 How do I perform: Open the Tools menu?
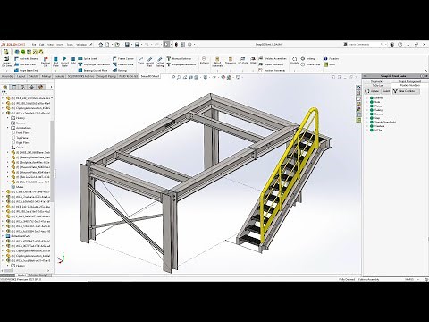pos(70,45)
